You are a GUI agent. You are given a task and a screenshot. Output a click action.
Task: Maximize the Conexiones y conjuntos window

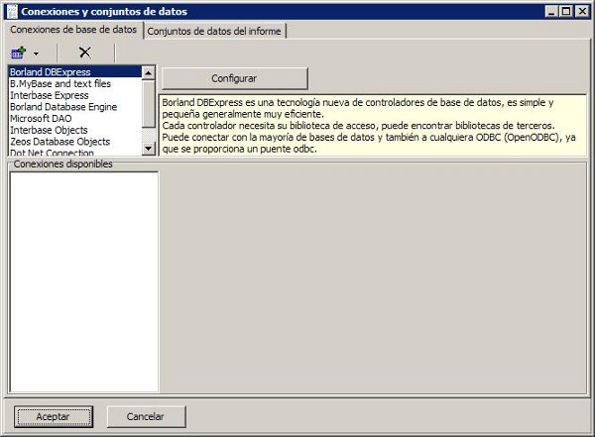point(566,11)
